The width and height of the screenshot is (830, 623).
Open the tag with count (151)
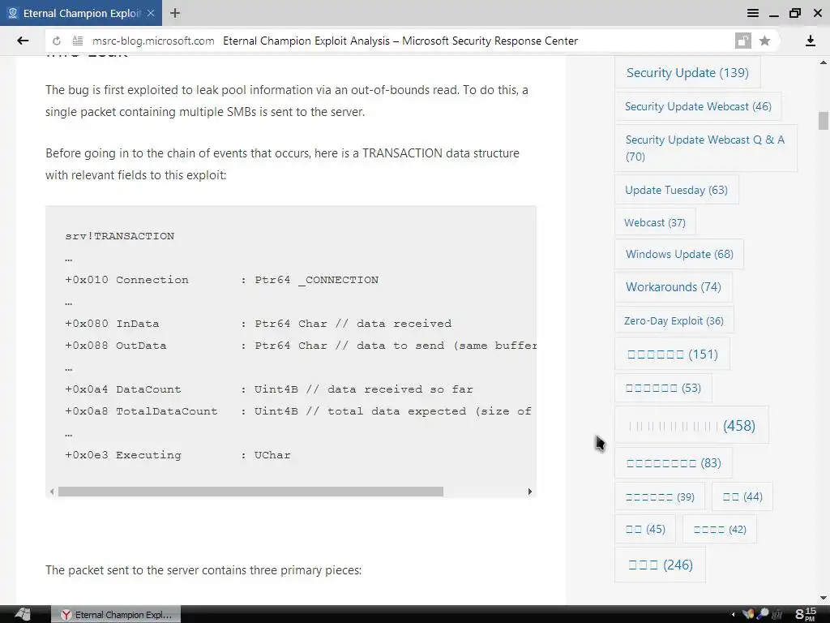[672, 354]
